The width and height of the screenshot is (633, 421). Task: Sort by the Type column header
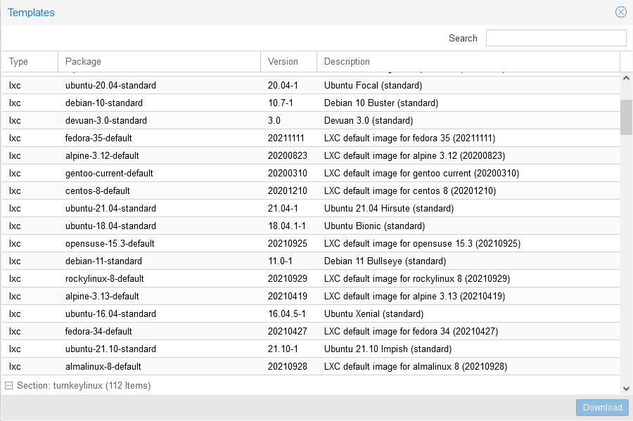(30, 61)
